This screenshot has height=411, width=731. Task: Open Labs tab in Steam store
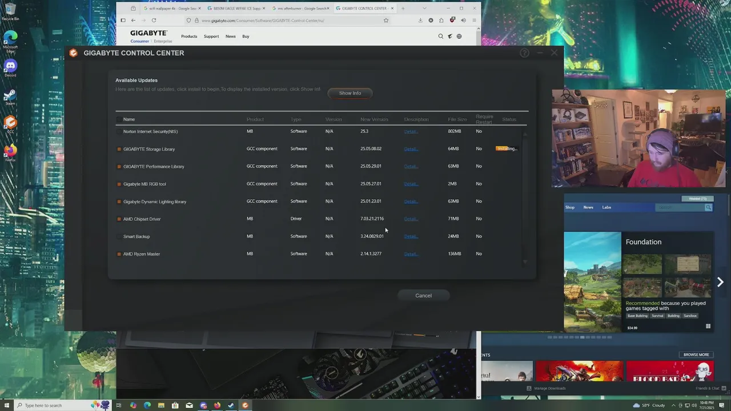(607, 207)
